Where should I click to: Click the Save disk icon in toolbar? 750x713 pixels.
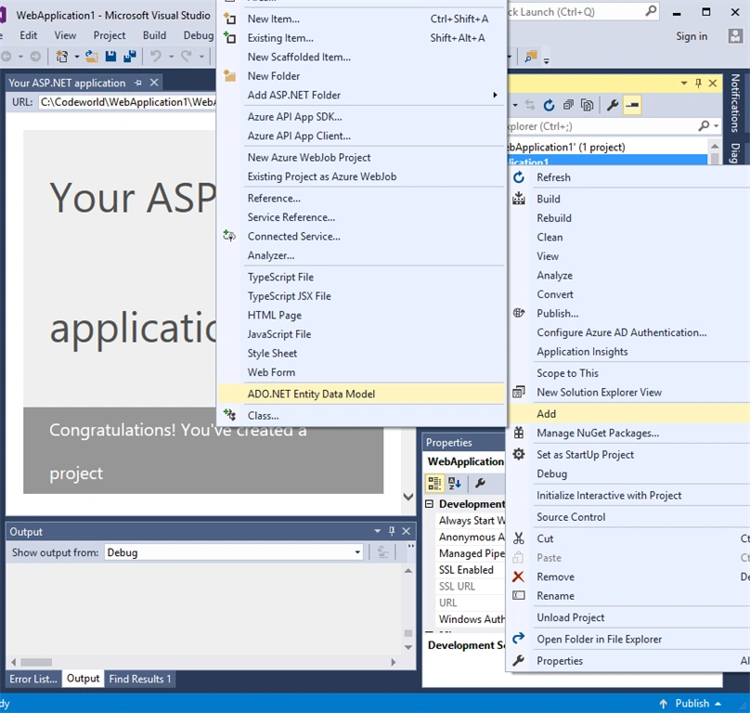point(110,57)
